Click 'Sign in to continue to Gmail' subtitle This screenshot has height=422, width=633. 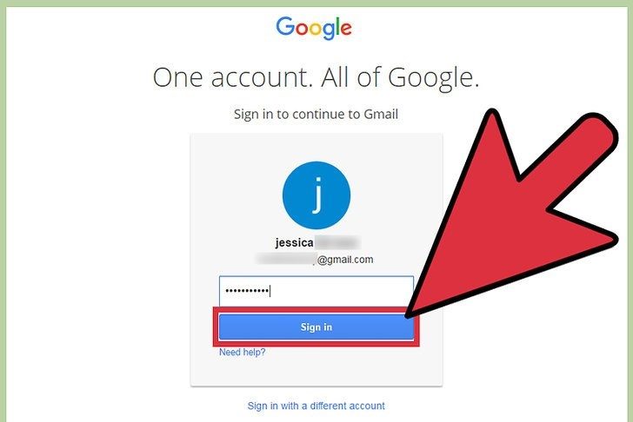point(316,115)
